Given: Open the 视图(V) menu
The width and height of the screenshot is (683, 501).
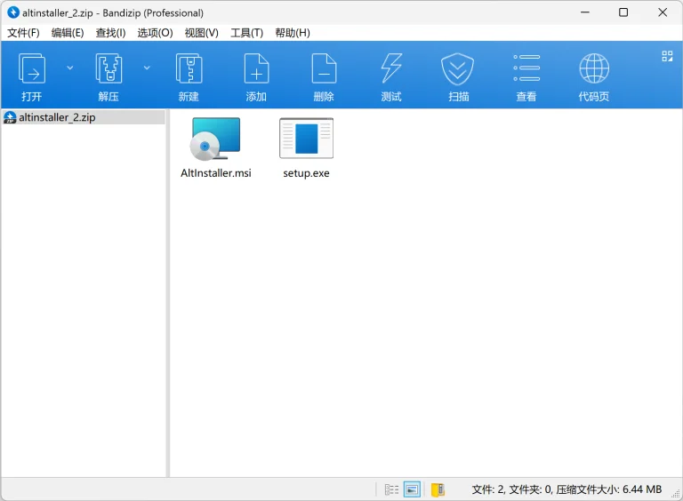Looking at the screenshot, I should coord(201,33).
